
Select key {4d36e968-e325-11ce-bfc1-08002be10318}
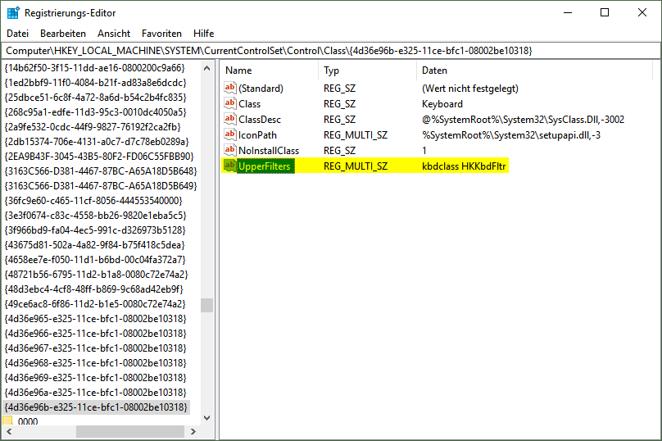[95, 363]
